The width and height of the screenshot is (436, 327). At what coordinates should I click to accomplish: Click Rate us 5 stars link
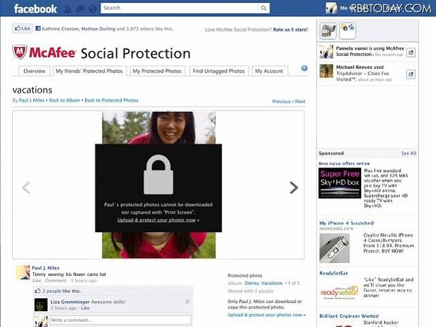pyautogui.click(x=290, y=29)
